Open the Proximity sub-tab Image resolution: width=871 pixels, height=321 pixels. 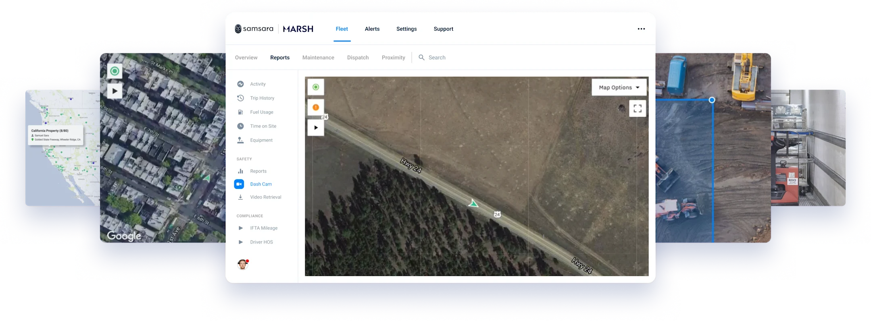click(393, 58)
